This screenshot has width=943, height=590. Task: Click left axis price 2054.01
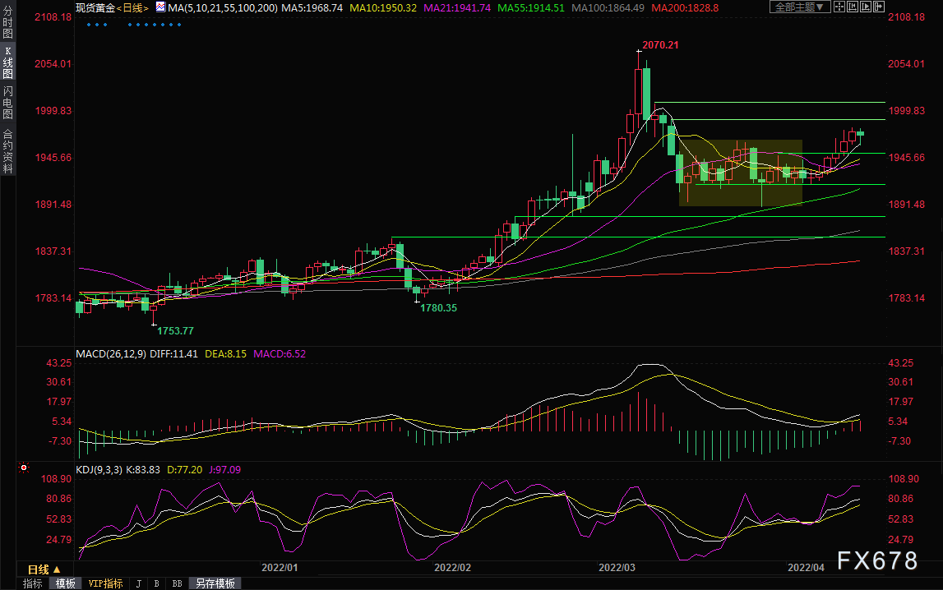53,64
